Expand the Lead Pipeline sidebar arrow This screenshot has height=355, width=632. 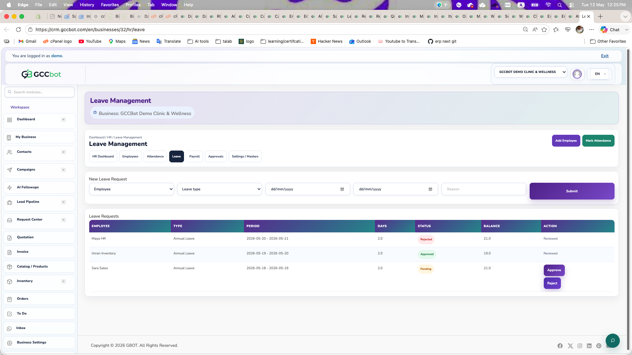pyautogui.click(x=64, y=202)
